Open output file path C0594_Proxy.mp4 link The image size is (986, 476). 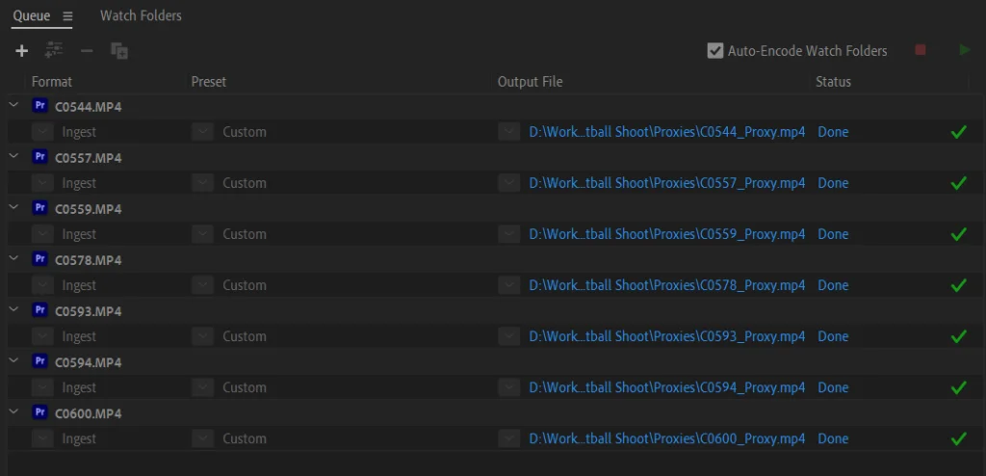coord(667,387)
